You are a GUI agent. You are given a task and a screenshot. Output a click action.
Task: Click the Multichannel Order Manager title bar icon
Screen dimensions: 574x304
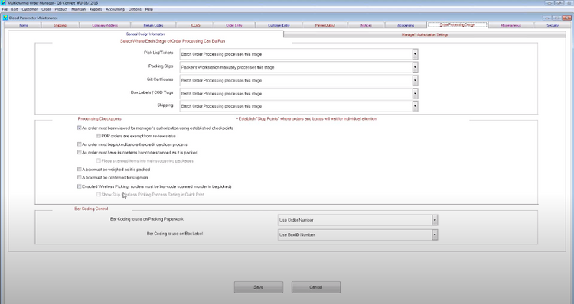click(3, 2)
